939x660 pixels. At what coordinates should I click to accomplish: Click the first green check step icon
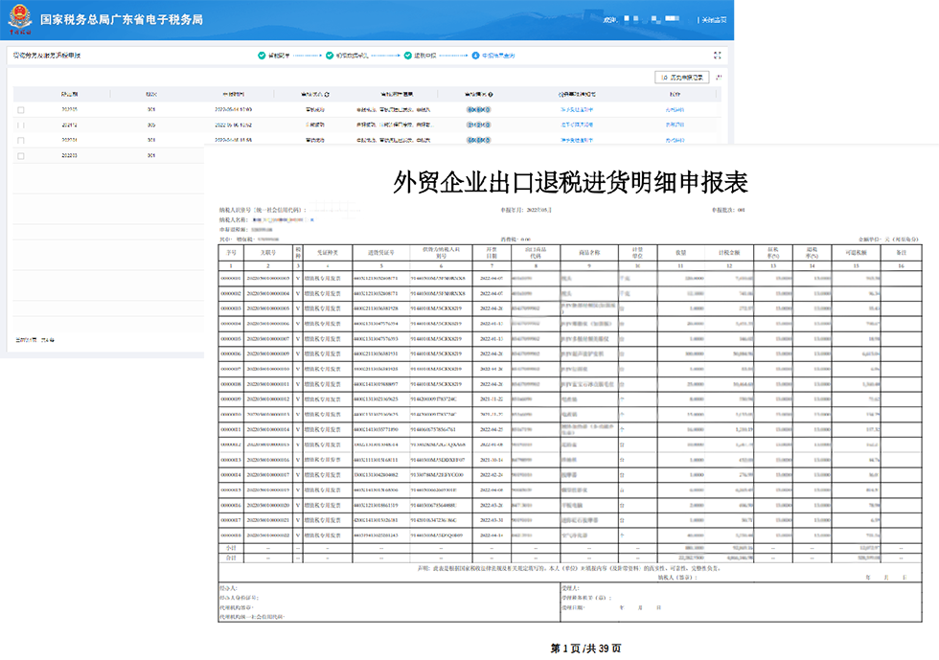click(262, 56)
